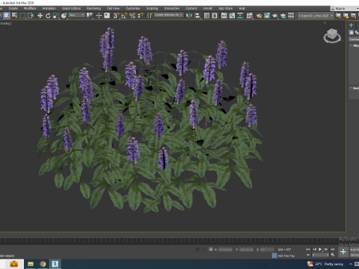
Task: Click Play Animation button
Action: (x=320, y=249)
